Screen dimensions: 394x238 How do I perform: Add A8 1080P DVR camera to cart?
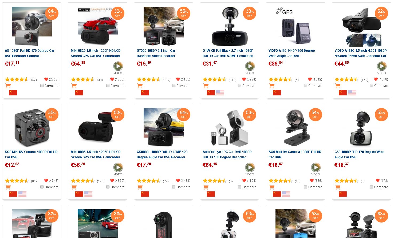(8, 86)
